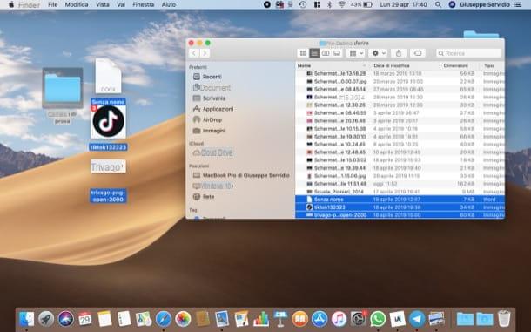Open the File menu
Image resolution: width=531 pixels, height=332 pixels.
coord(53,4)
